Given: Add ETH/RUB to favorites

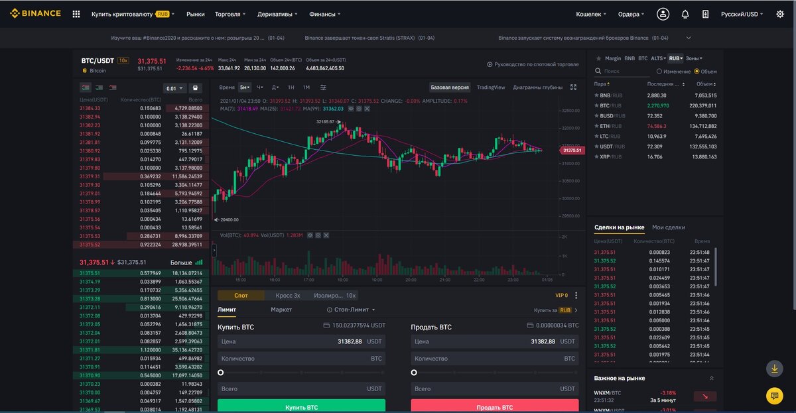Looking at the screenshot, I should tap(597, 126).
